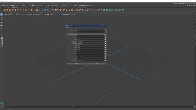This screenshot has height=110, width=196.
Task: Choose the Scale tool in the toolbox
Action: tap(2, 29)
